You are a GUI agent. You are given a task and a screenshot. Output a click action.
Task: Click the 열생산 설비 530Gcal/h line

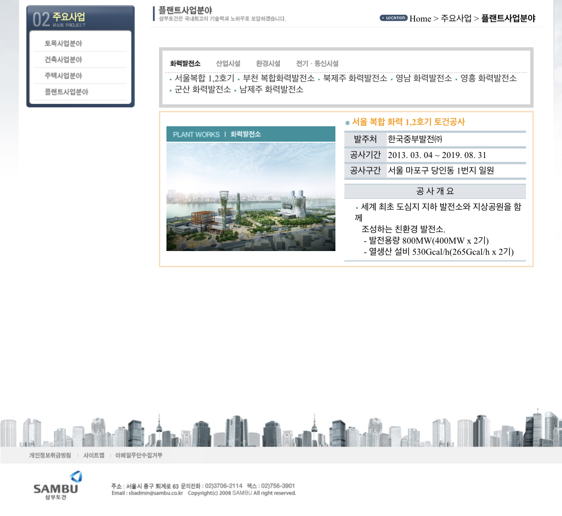tap(439, 252)
